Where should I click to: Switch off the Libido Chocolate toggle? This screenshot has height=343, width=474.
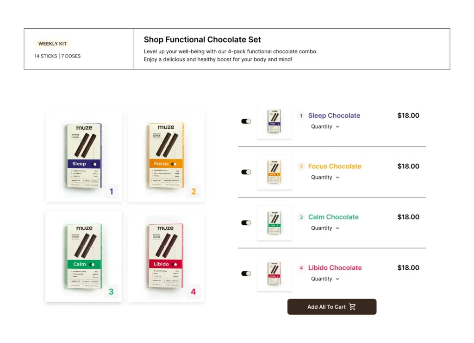point(246,273)
